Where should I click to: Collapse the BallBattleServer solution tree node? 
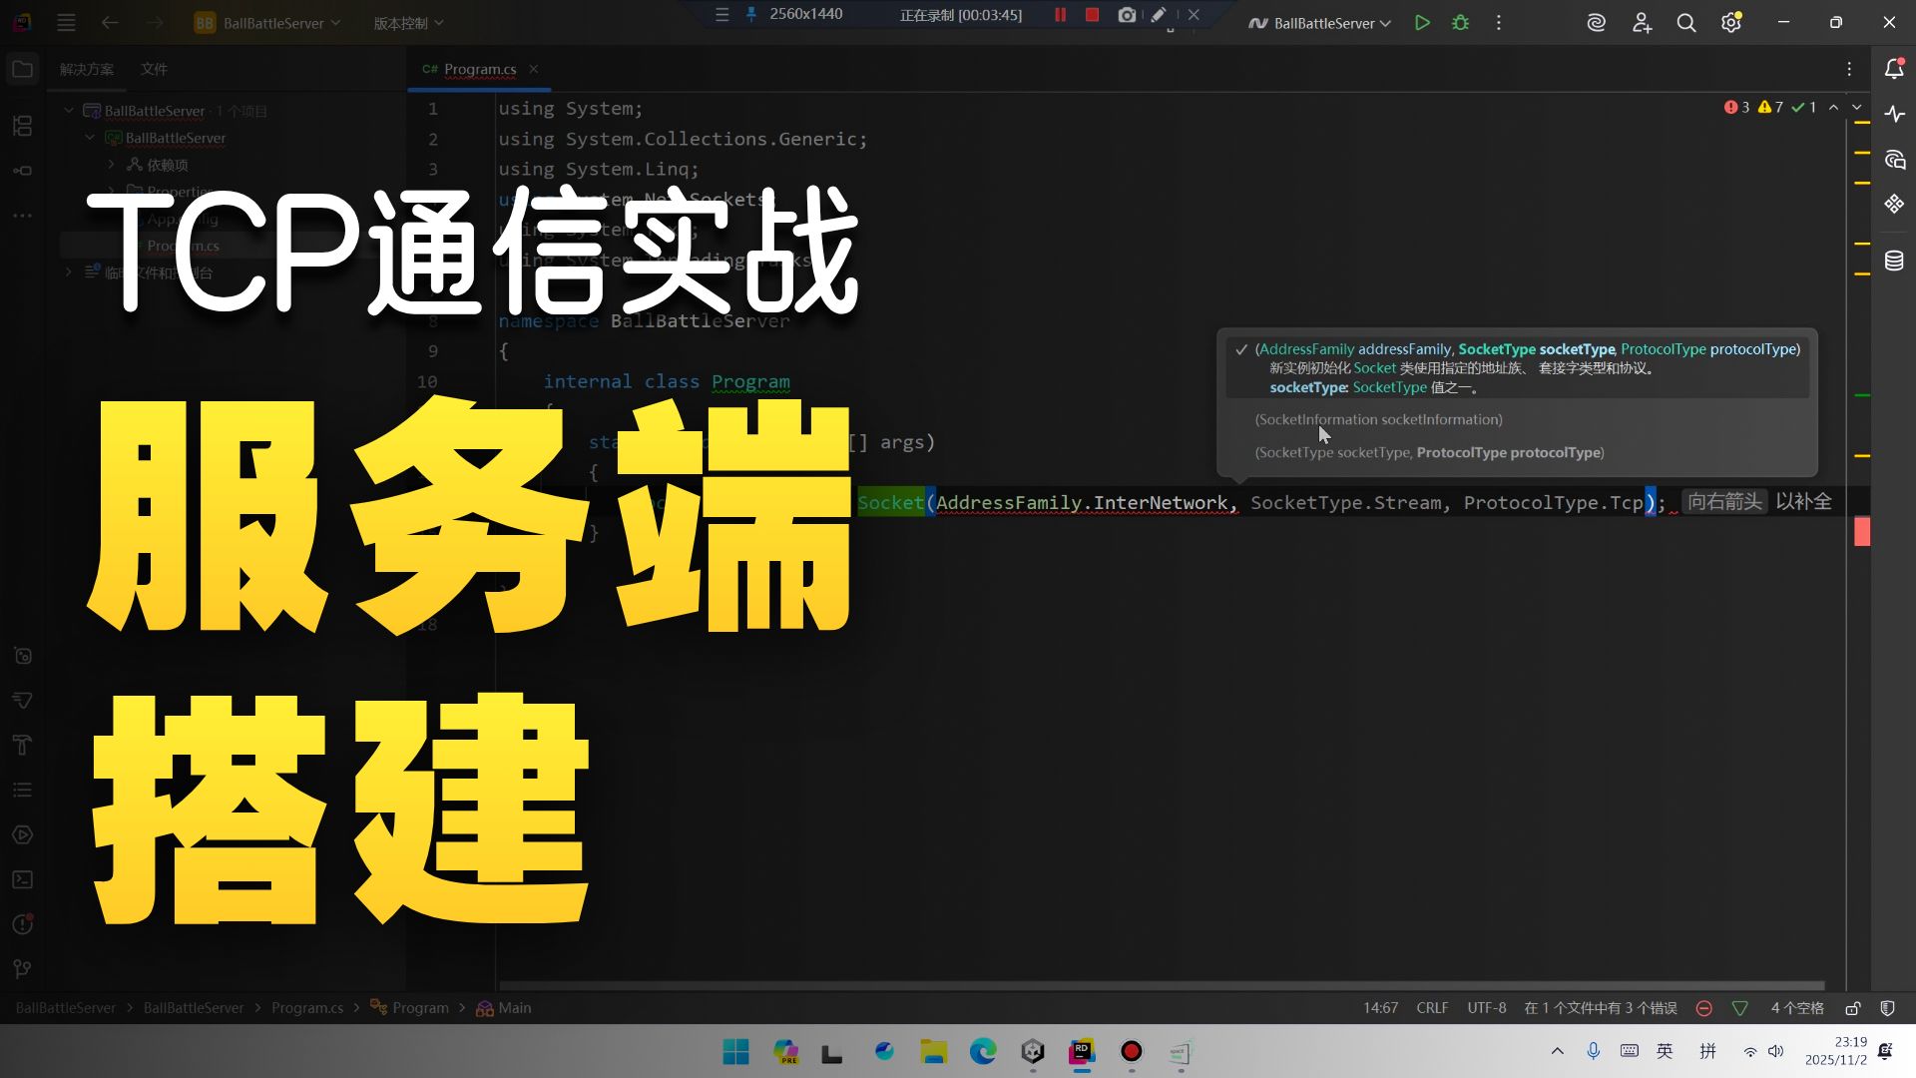69,111
